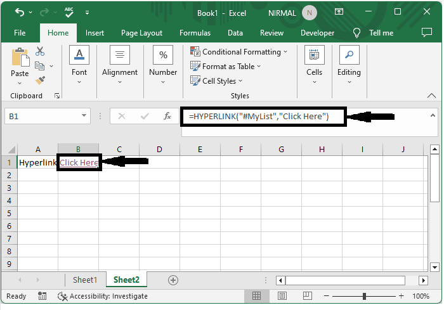Screen dimensions: 444x310
Task: Click the NIRMAL account avatar
Action: click(310, 13)
